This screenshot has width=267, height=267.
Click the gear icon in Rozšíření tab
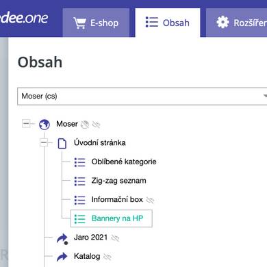(222, 22)
